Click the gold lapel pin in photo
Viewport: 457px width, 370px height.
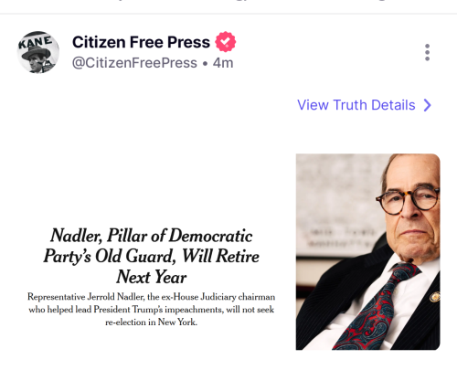coord(435,297)
